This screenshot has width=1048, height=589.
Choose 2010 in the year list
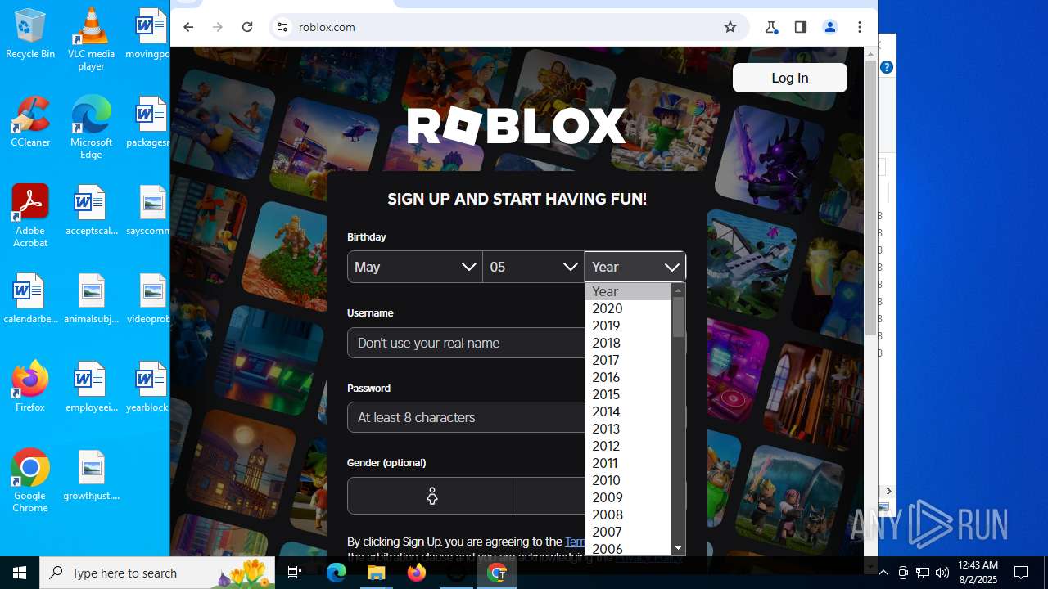point(628,480)
